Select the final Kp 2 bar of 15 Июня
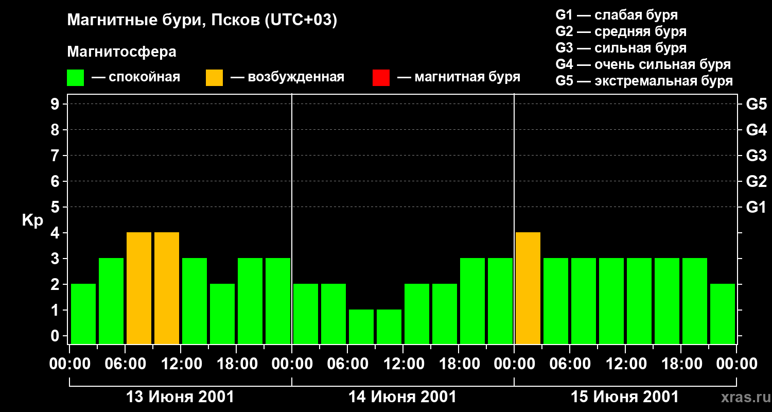The image size is (772, 412). [x=723, y=314]
